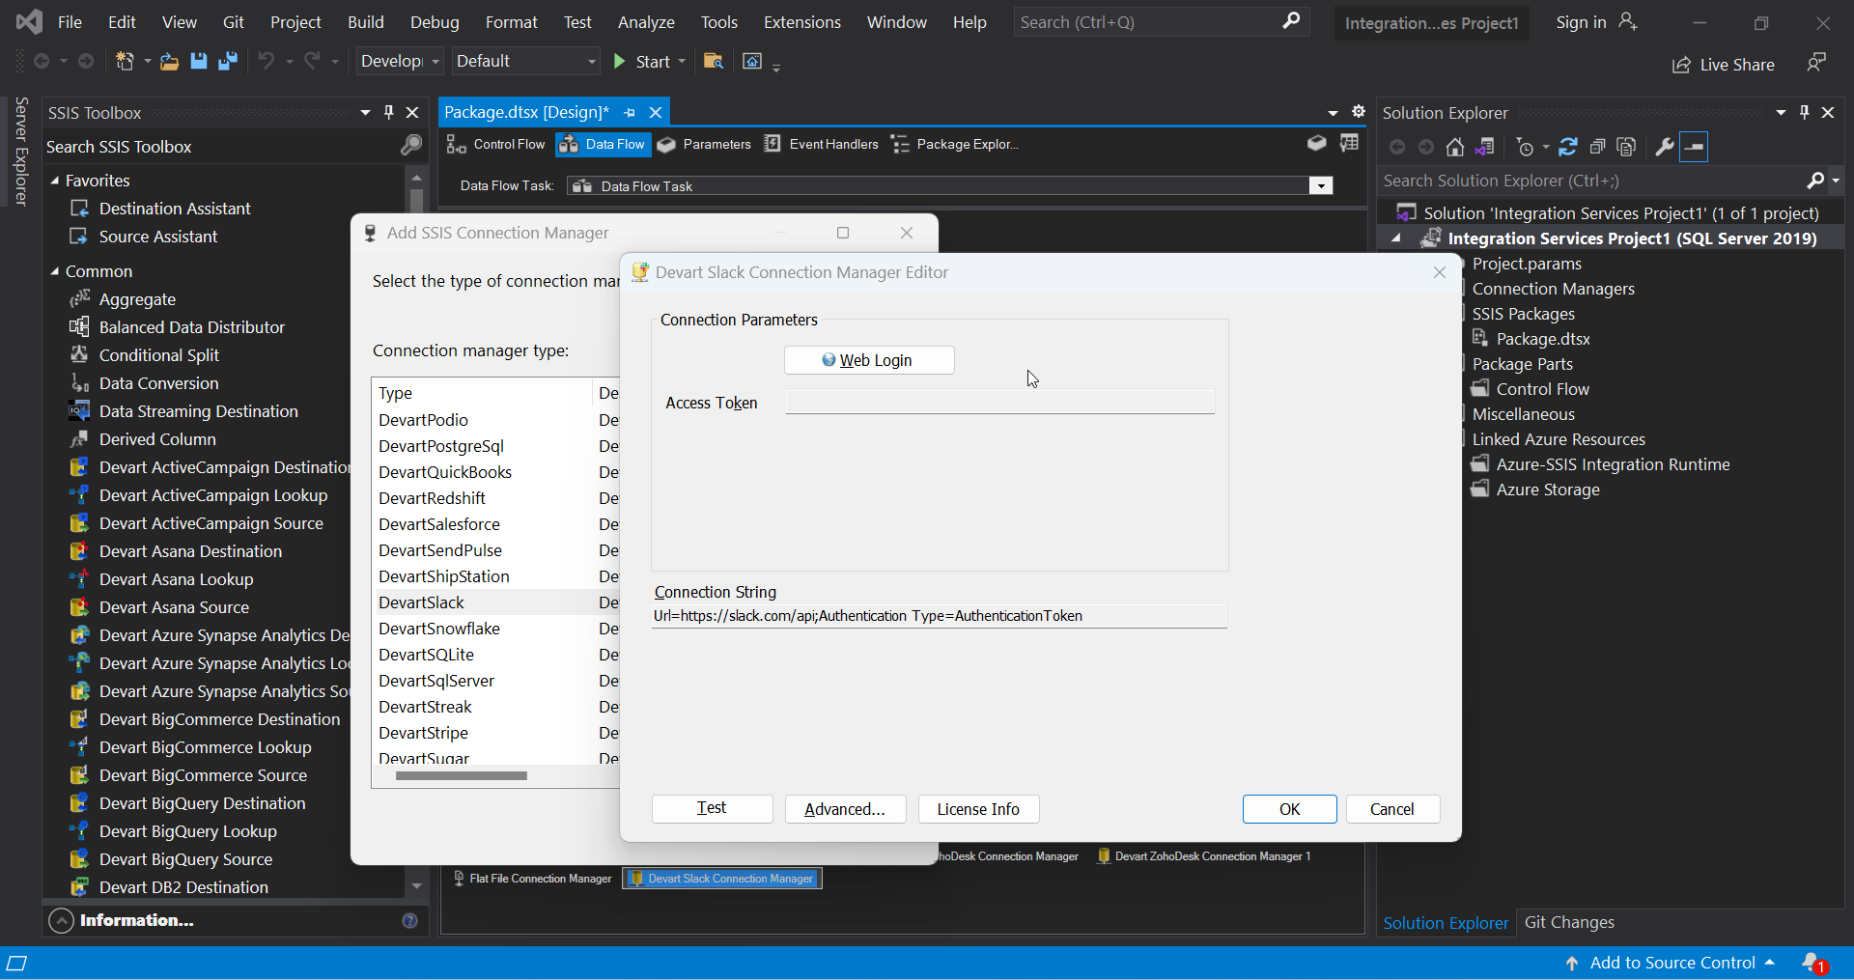Click the Save All icon

click(x=228, y=62)
